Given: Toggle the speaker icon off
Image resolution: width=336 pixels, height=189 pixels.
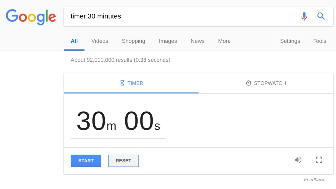Looking at the screenshot, I should (x=298, y=160).
